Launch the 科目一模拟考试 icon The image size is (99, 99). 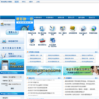pos(63,29)
